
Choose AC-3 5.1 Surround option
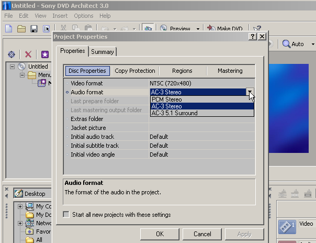[x=202, y=113]
